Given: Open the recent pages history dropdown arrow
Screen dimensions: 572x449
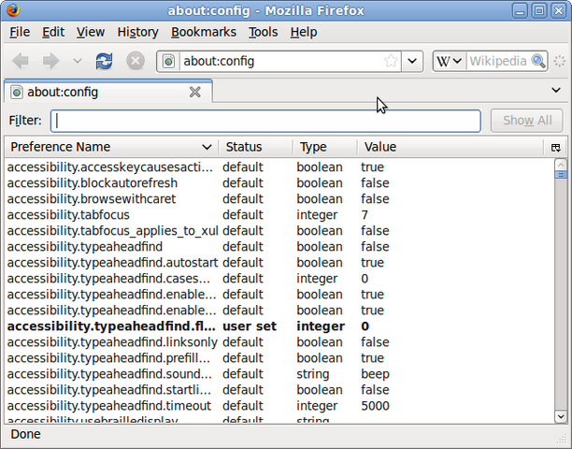Looking at the screenshot, I should coord(78,61).
